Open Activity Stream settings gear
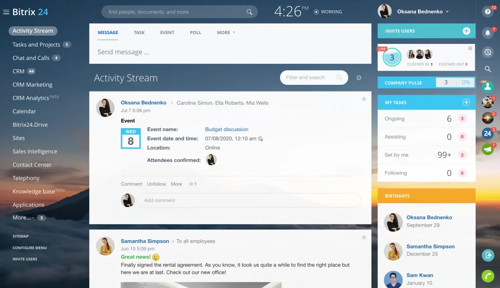The image size is (500, 288). click(359, 77)
